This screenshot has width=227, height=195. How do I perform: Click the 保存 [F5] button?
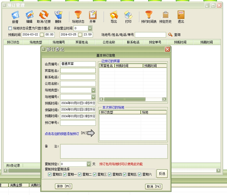pyautogui.click(x=64, y=186)
